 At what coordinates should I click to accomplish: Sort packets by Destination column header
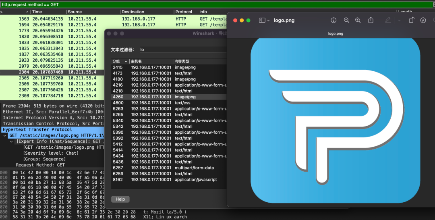click(x=147, y=12)
